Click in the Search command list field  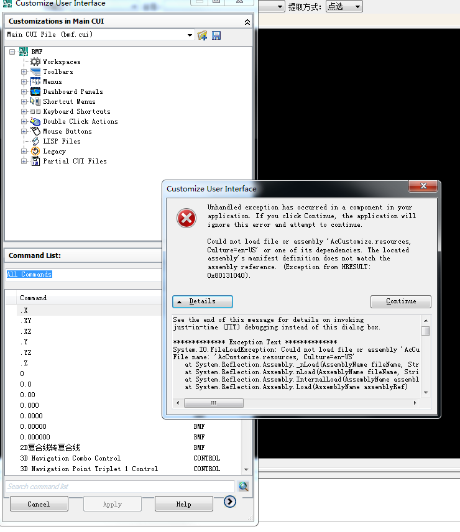(119, 487)
